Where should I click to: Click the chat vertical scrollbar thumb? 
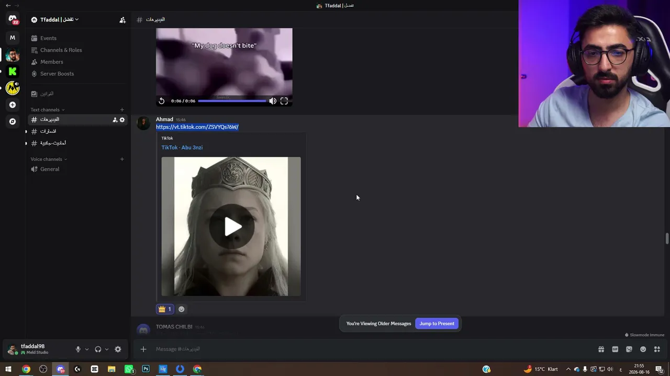(x=667, y=239)
